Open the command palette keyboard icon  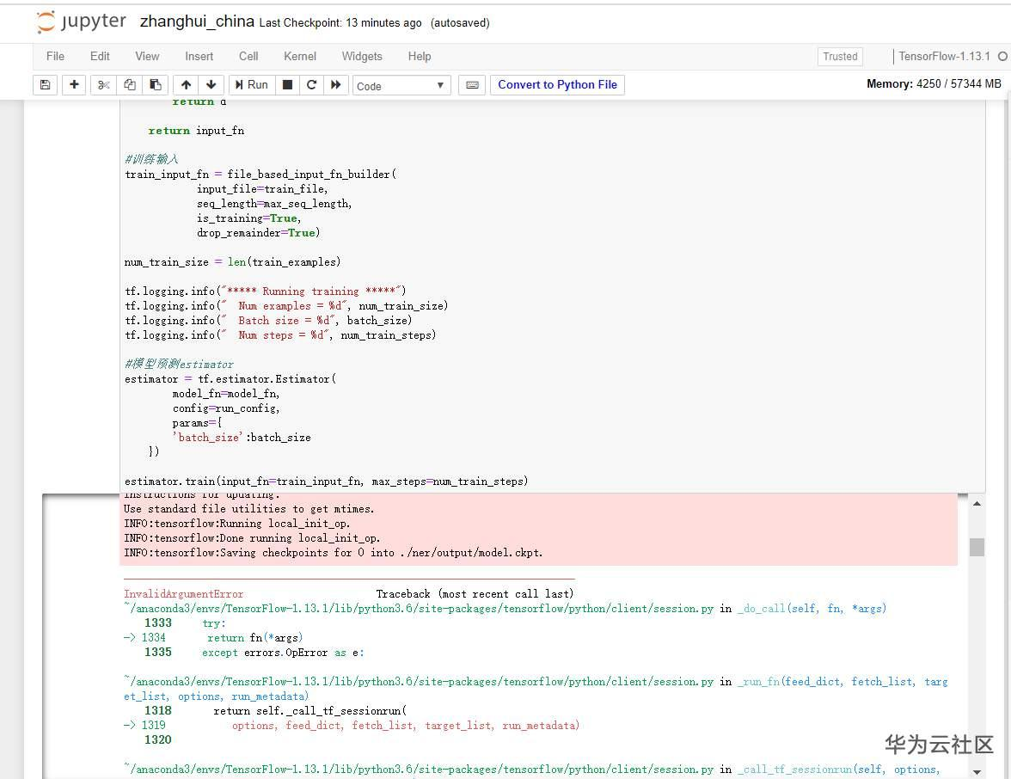point(471,85)
